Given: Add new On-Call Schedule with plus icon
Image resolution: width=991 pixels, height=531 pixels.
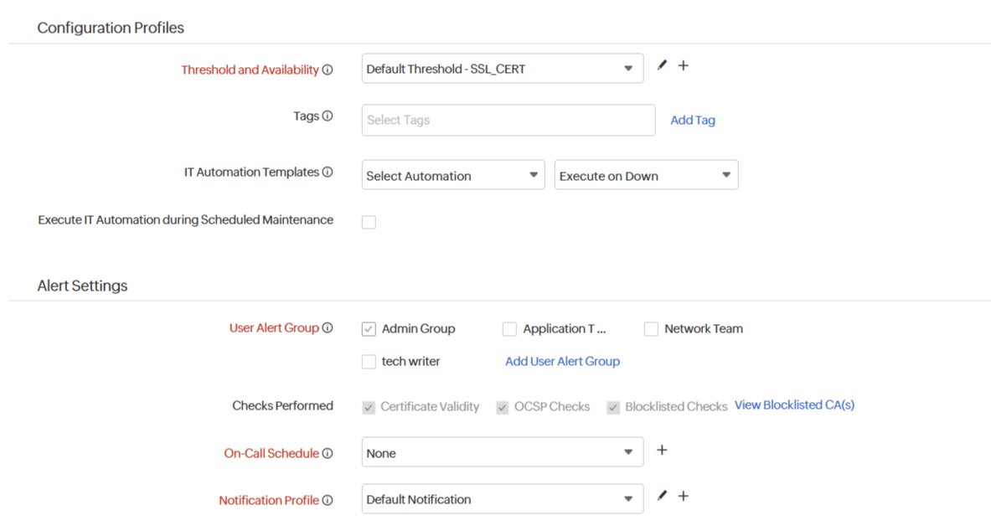Looking at the screenshot, I should (662, 451).
